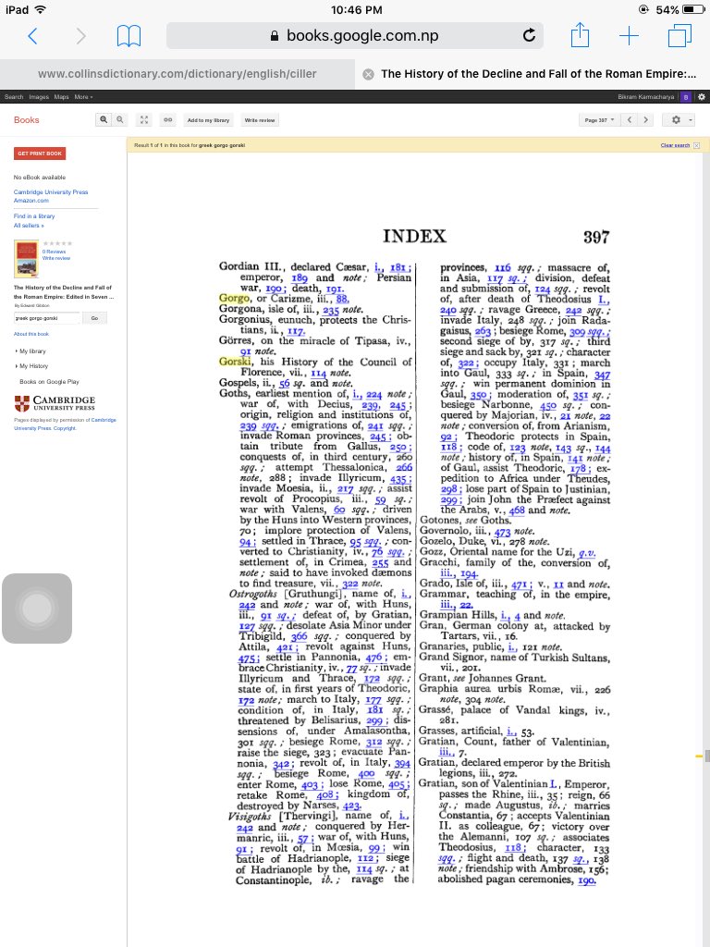This screenshot has width=710, height=947.
Task: Open the Safari share sheet icon
Action: 581,34
